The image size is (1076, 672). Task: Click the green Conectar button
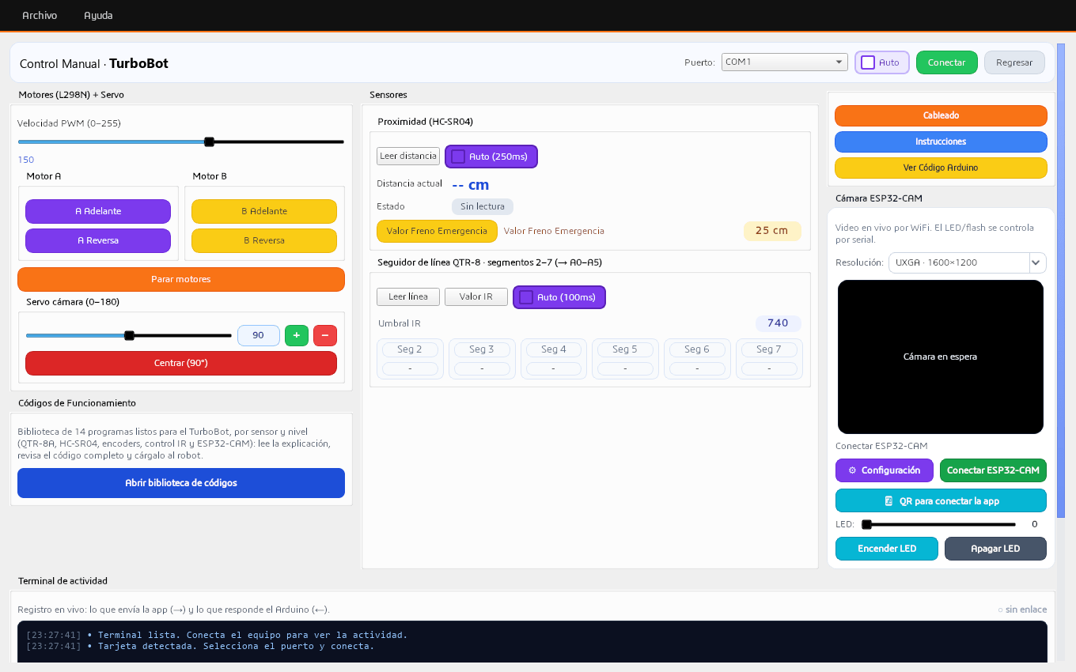point(946,62)
